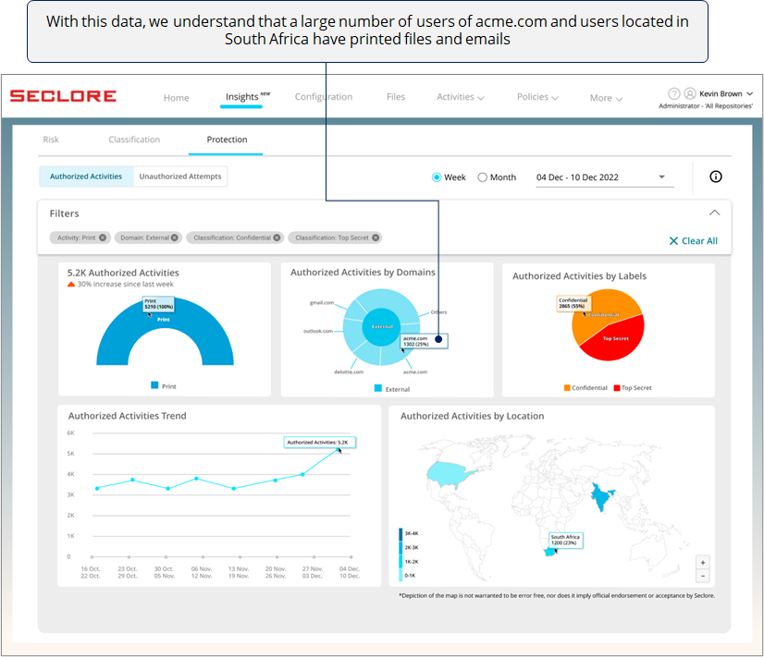Expand the Activities menu
The height and width of the screenshot is (657, 764).
[x=461, y=97]
